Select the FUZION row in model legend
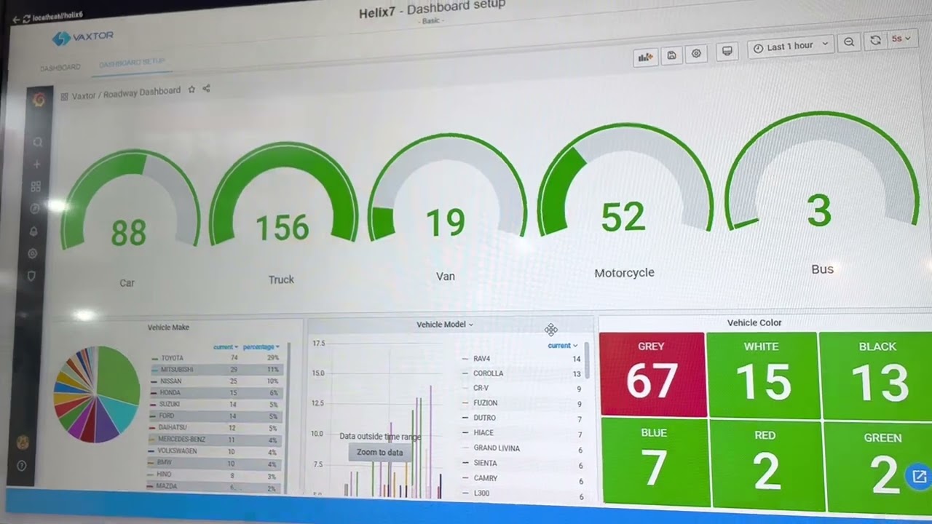This screenshot has height=524, width=932. coord(521,403)
